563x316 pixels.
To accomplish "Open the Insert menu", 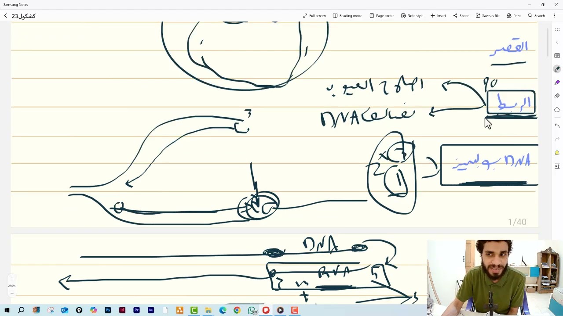I will [438, 16].
